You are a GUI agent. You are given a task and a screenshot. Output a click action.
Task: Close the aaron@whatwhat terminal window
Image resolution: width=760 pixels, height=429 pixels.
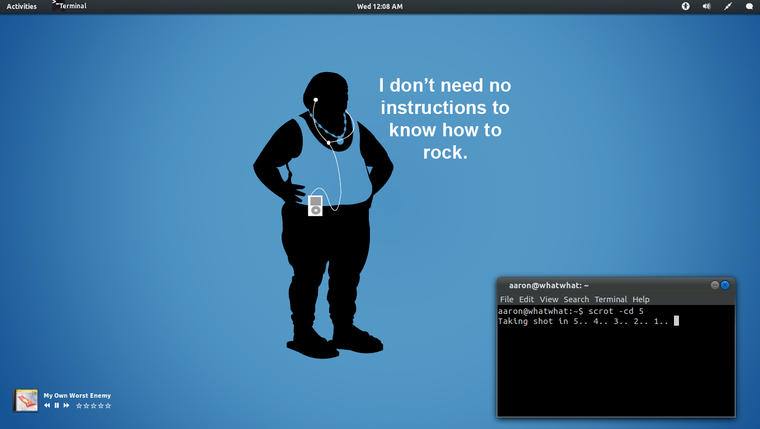[x=725, y=285]
